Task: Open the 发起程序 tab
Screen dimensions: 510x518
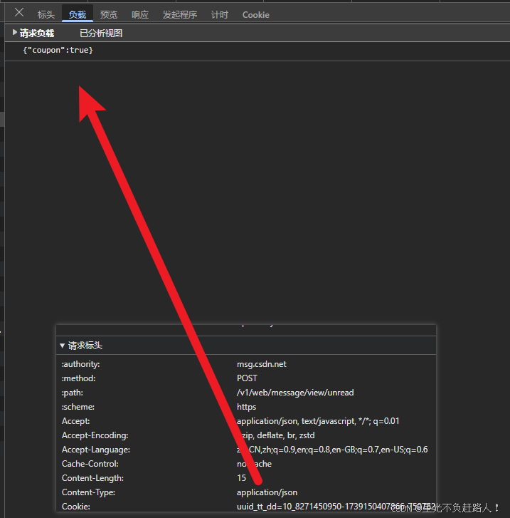Action: tap(180, 14)
